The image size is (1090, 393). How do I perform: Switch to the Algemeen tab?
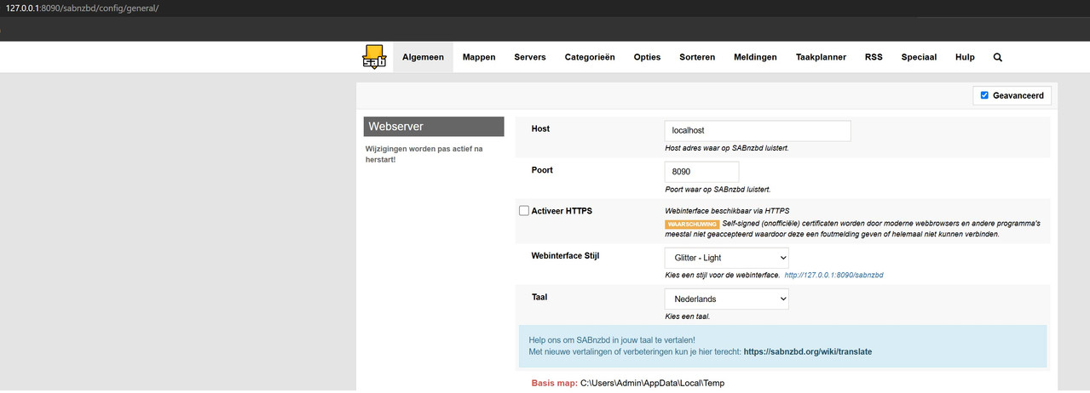coord(423,57)
